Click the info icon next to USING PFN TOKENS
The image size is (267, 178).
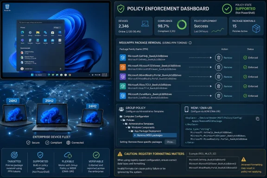[x=190, y=43]
